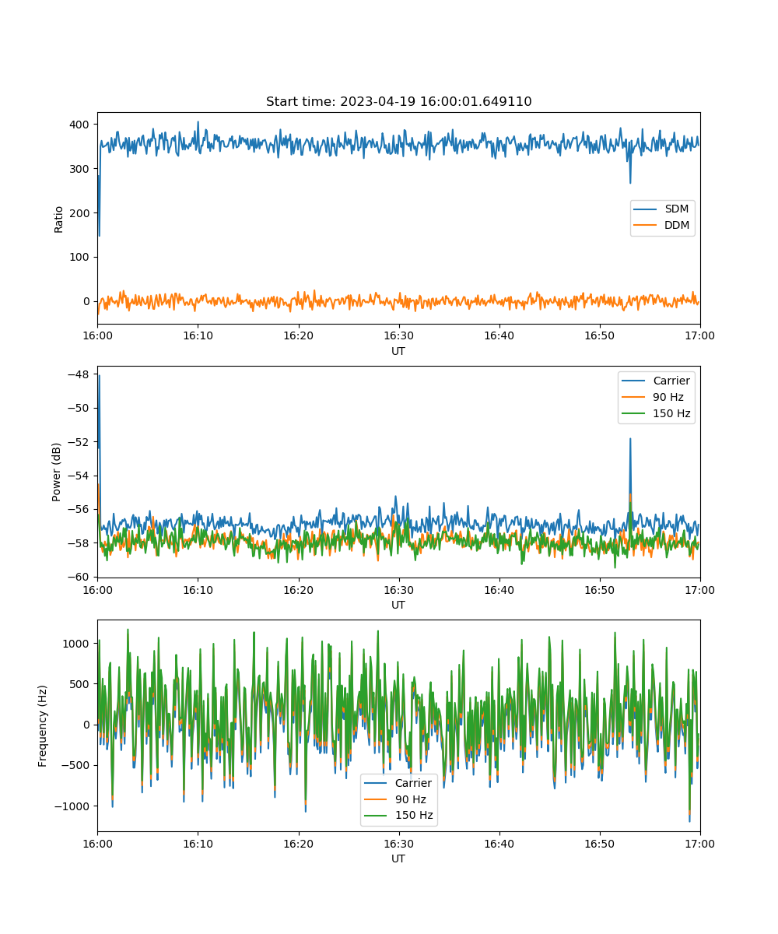The image size is (778, 934).
Task: Select the 200 tick on the Ratio axis
Action: 81,213
